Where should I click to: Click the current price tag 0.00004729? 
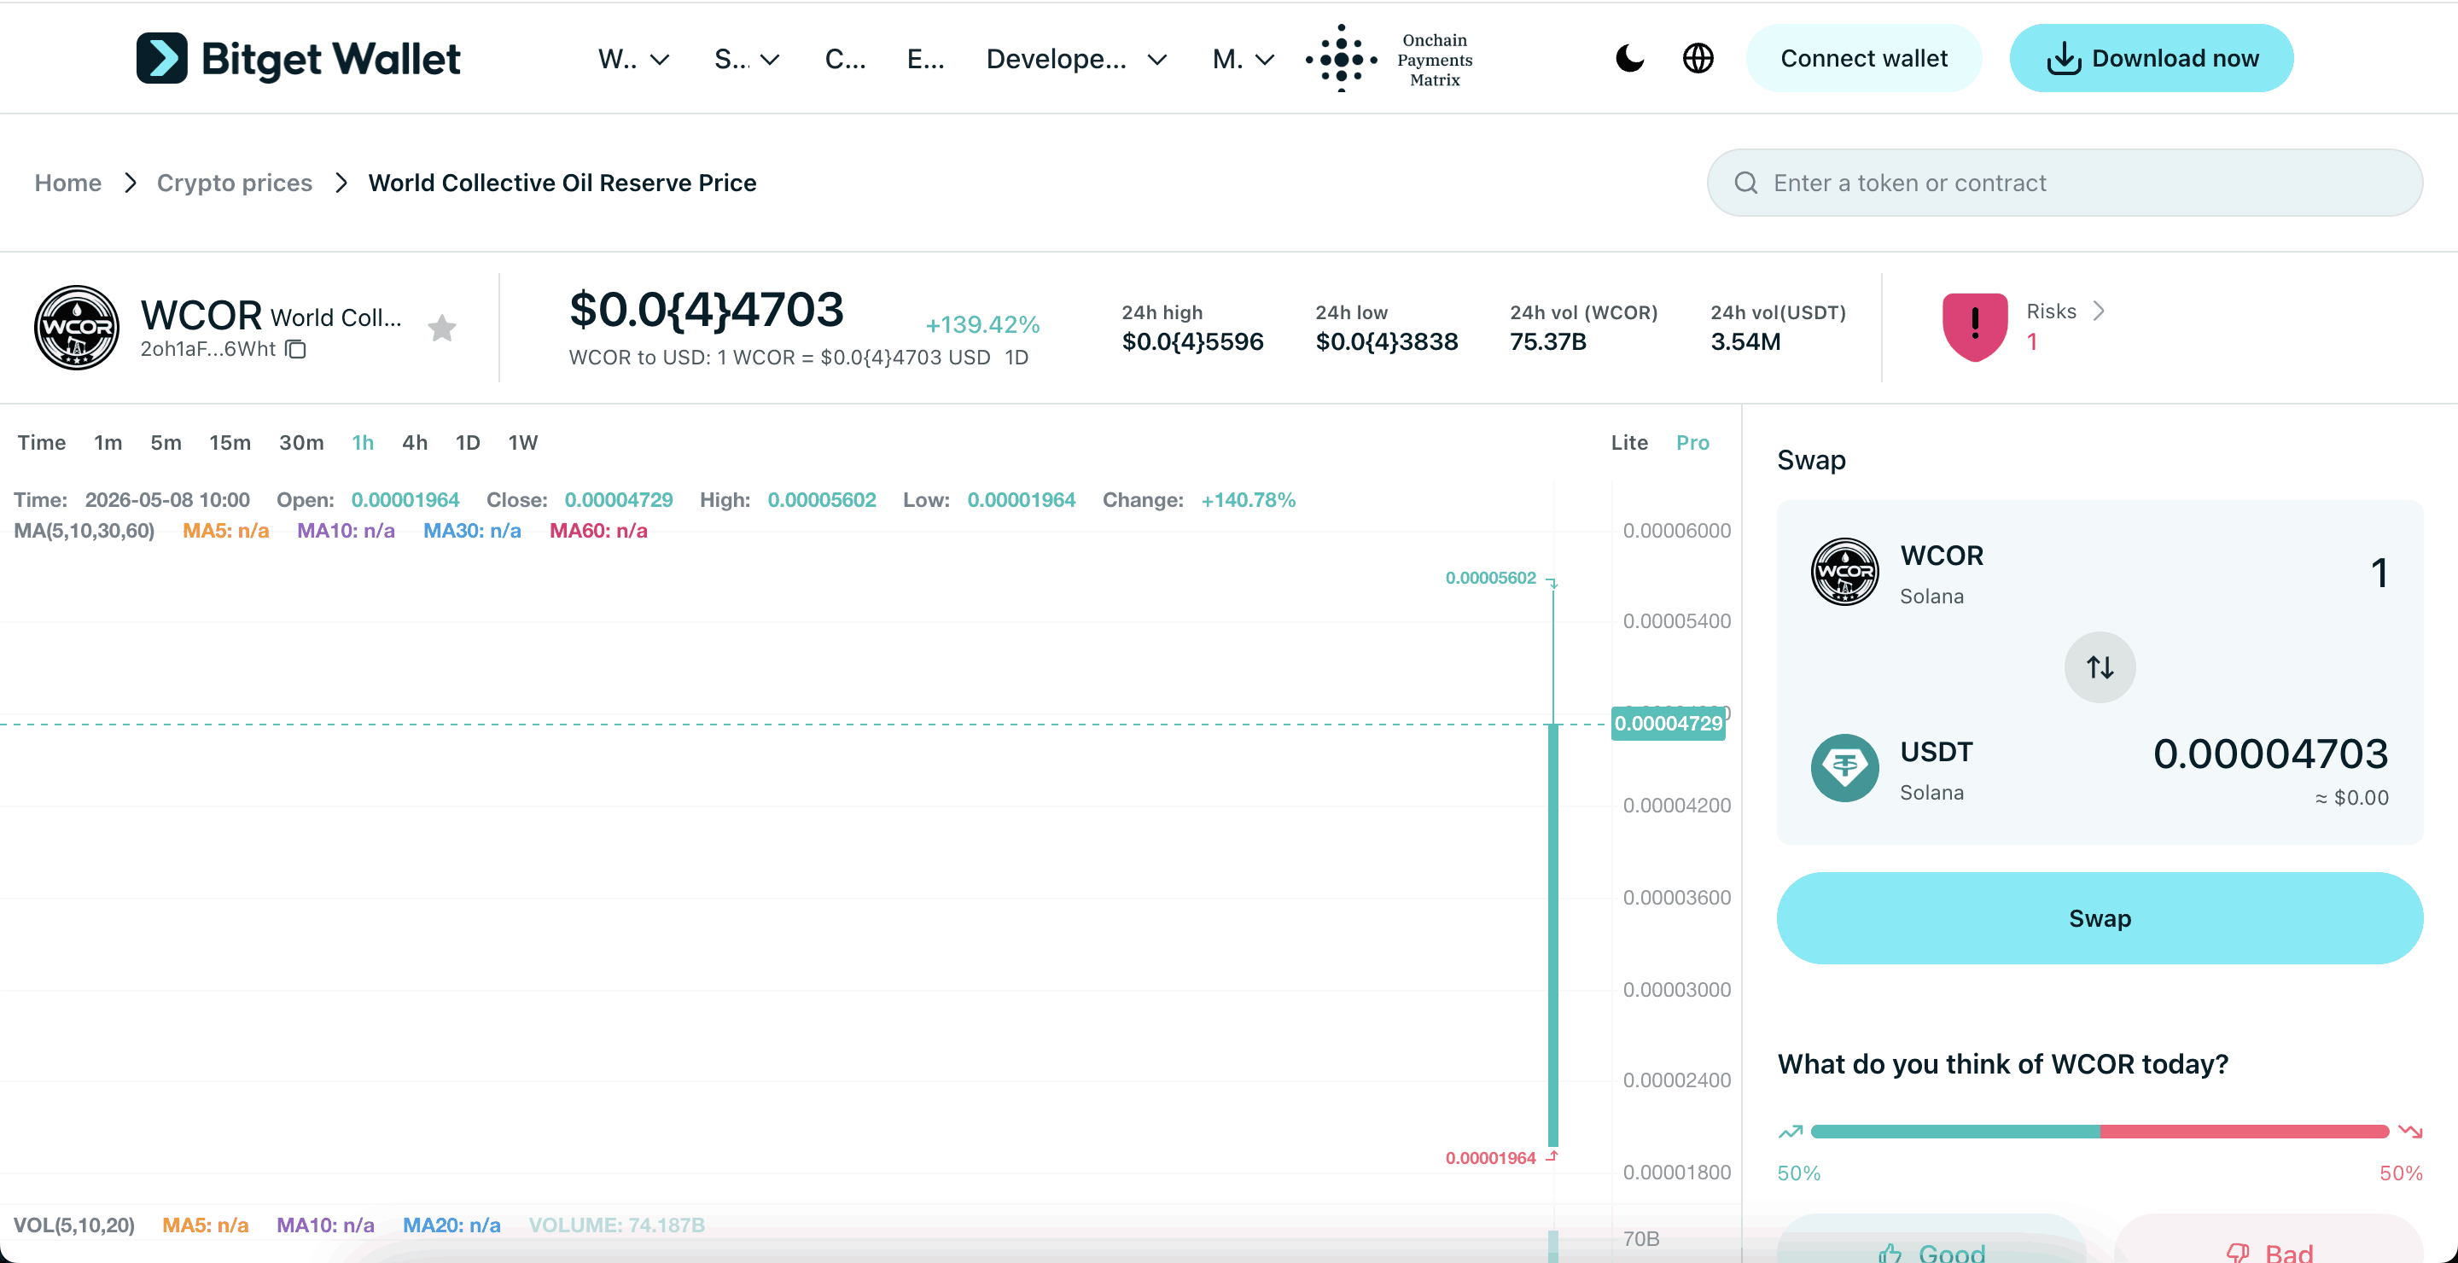(x=1668, y=724)
